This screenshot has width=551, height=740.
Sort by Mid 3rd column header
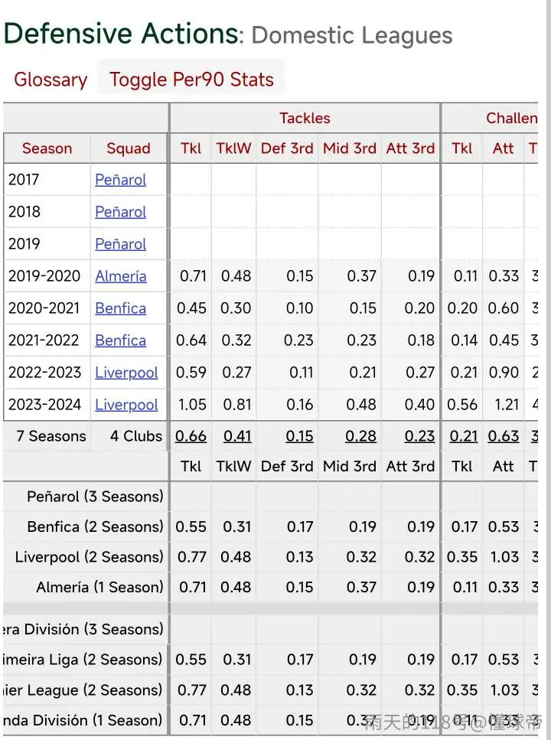pos(350,148)
